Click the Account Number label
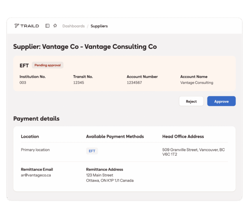249x218 pixels. [x=142, y=77]
